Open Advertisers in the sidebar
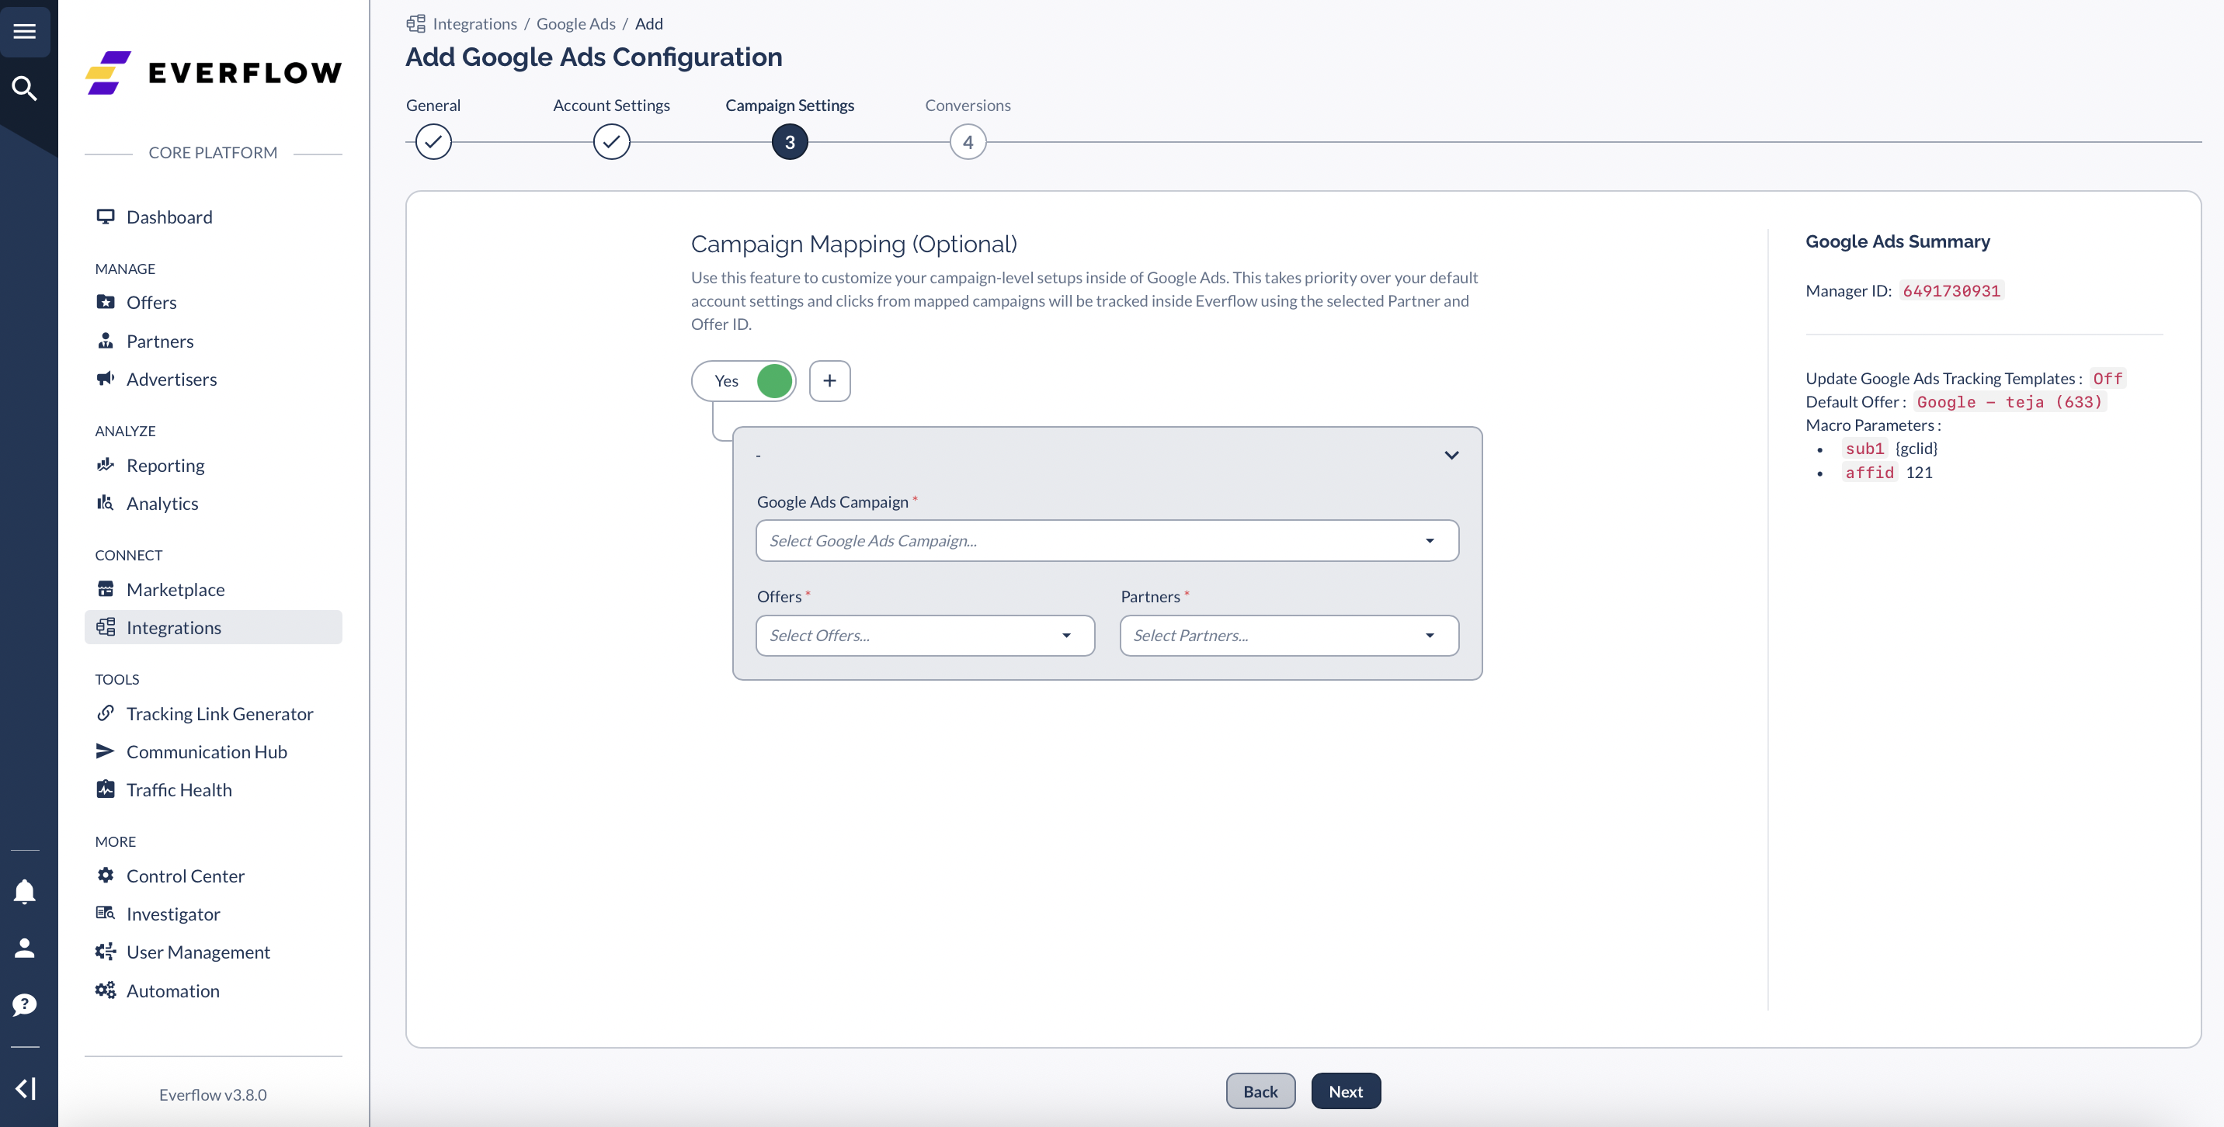Viewport: 2224px width, 1127px height. (x=214, y=379)
